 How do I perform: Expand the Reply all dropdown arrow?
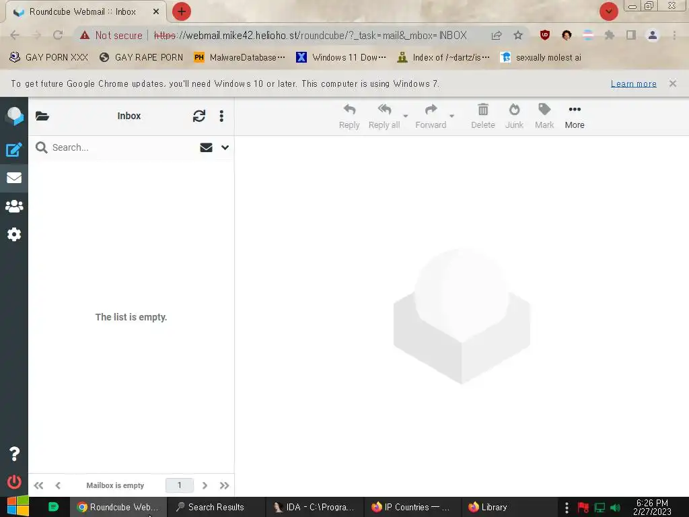click(x=406, y=116)
